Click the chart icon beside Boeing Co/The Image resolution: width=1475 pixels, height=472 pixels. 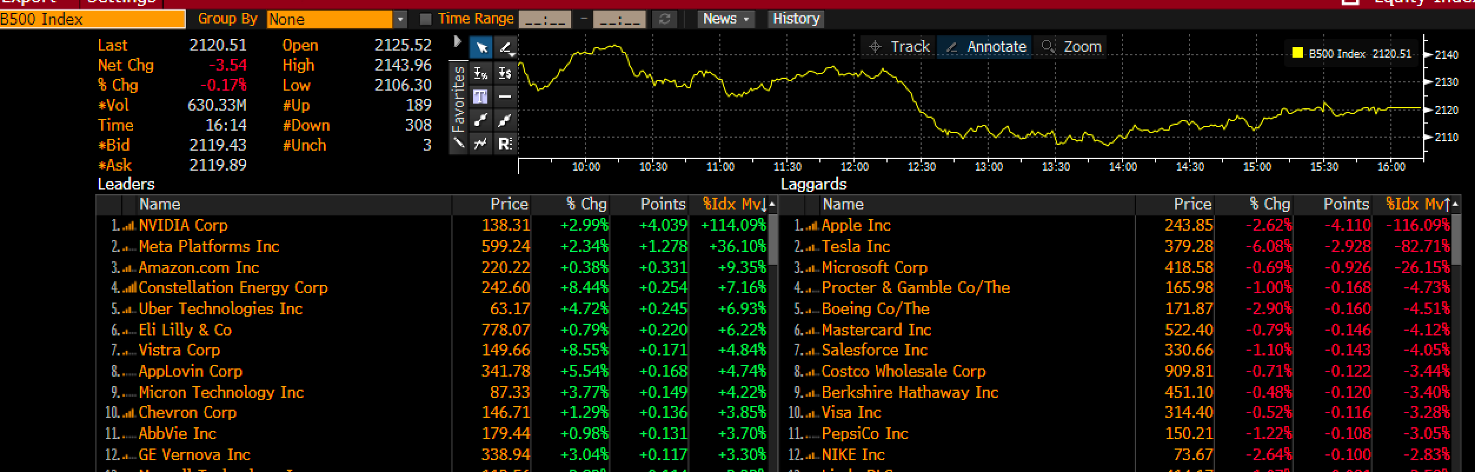[x=812, y=310]
